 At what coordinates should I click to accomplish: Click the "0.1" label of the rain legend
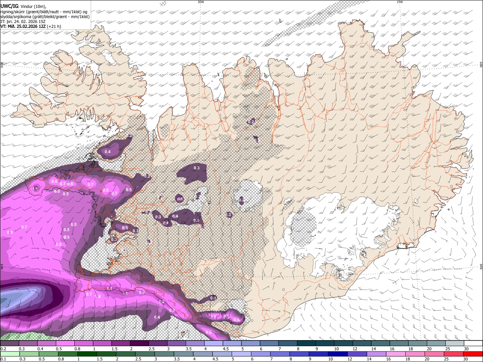(3, 359)
